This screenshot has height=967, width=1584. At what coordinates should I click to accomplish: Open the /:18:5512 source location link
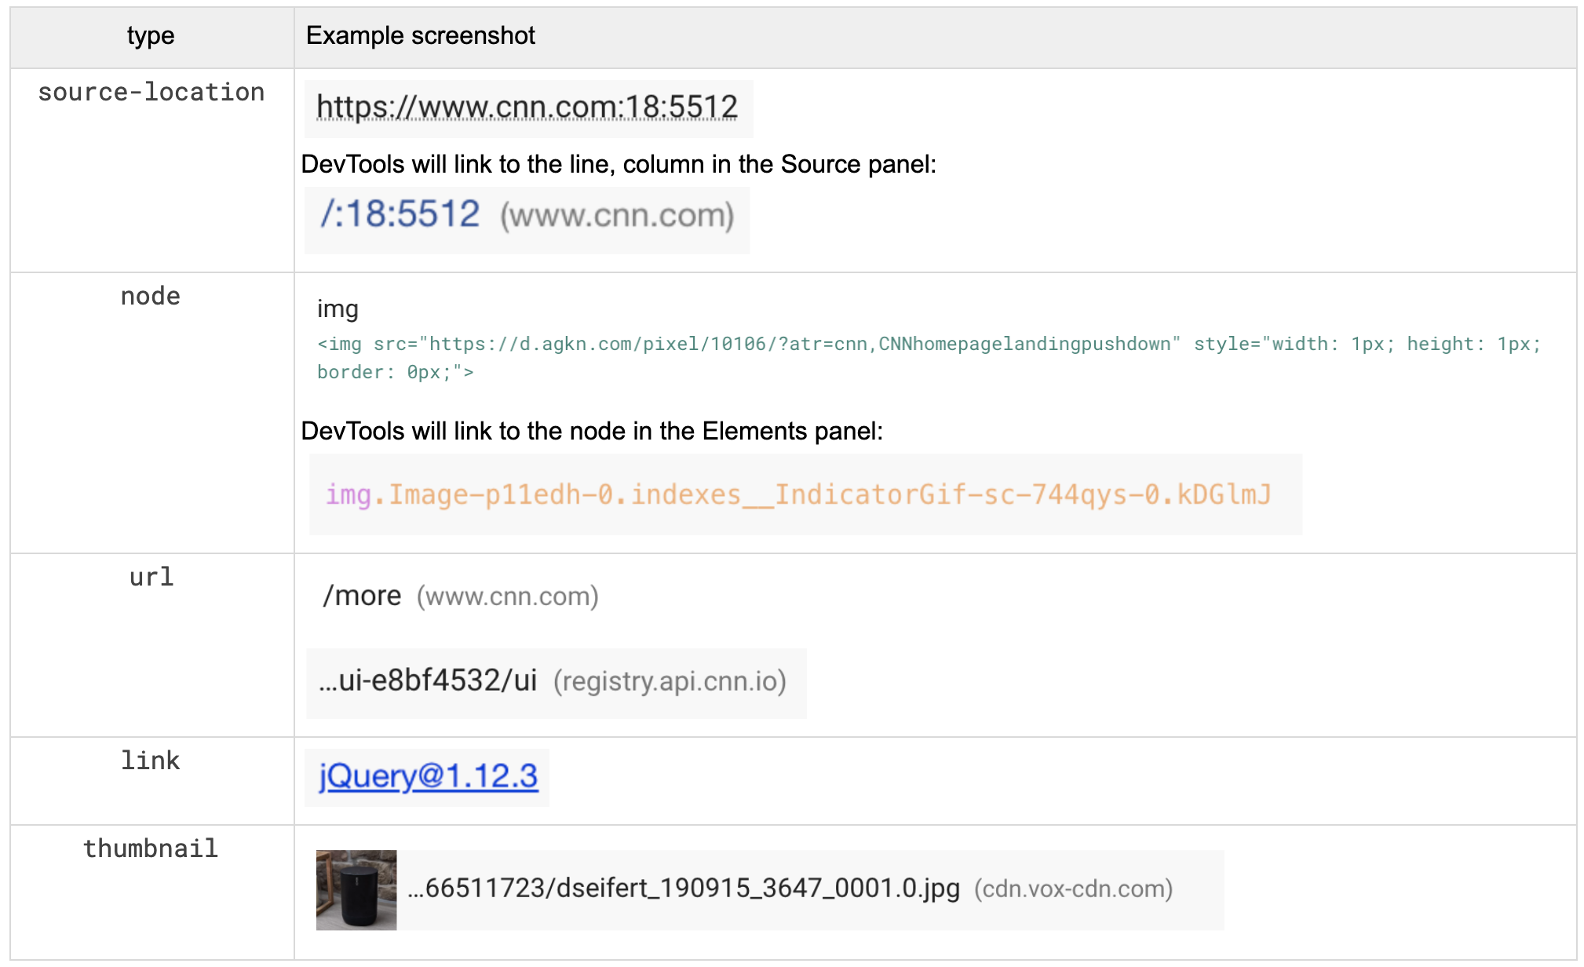(400, 214)
